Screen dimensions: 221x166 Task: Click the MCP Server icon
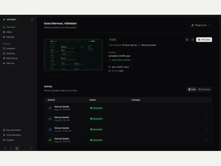[4, 58]
